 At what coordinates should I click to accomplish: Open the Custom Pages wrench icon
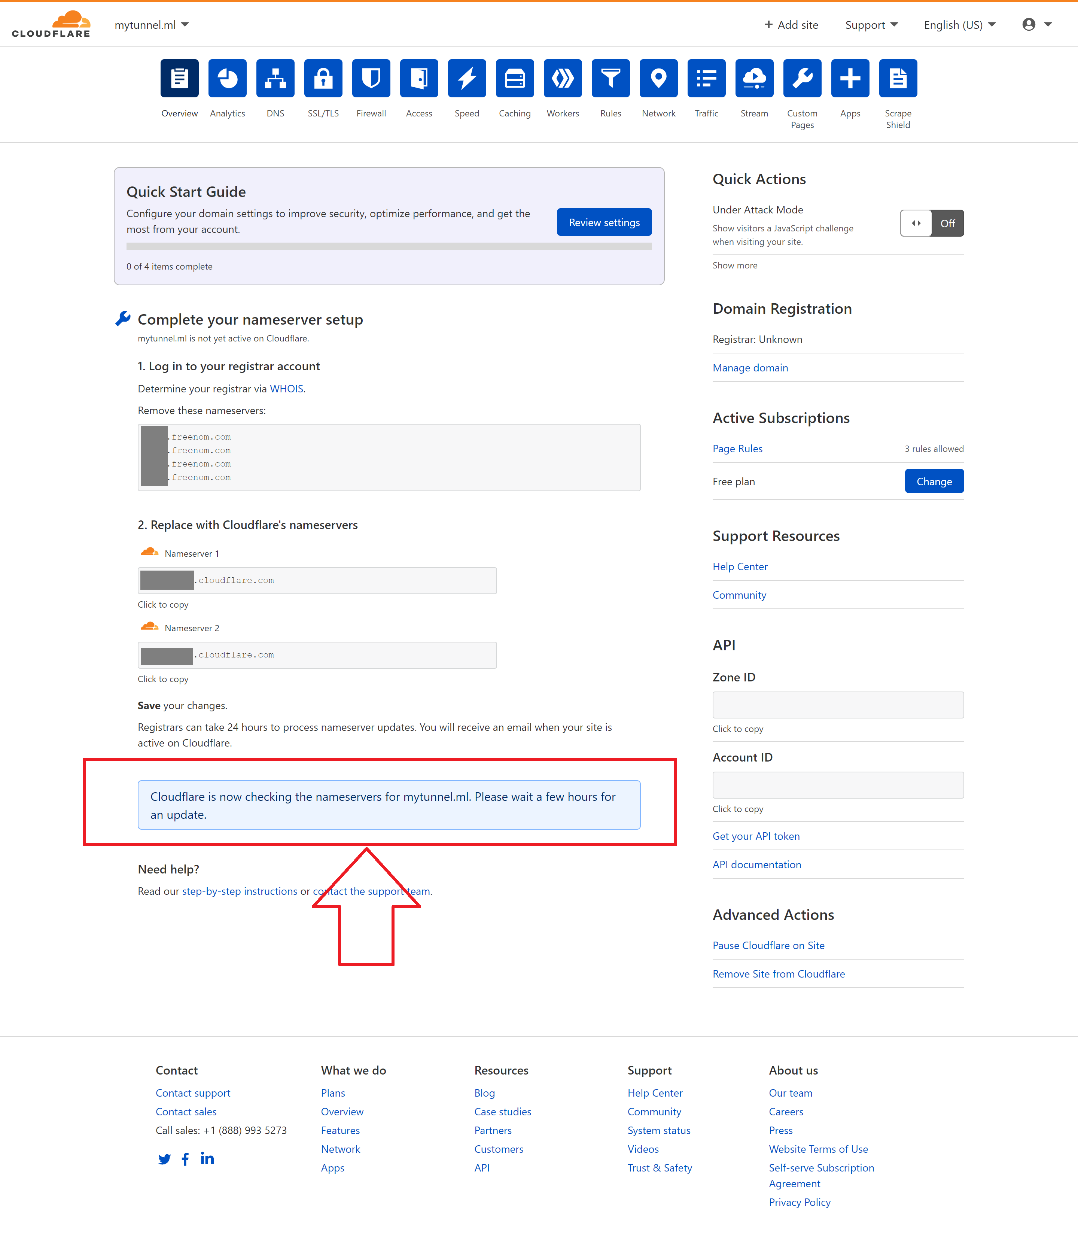(802, 78)
